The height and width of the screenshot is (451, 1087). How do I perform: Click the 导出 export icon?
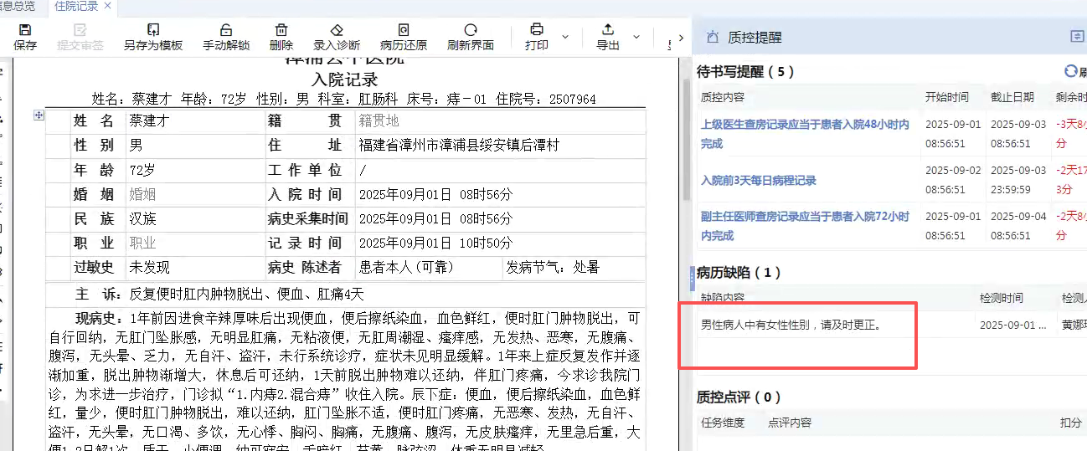coord(608,29)
